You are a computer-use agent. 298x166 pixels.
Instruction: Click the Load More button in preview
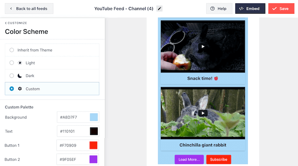tap(189, 159)
